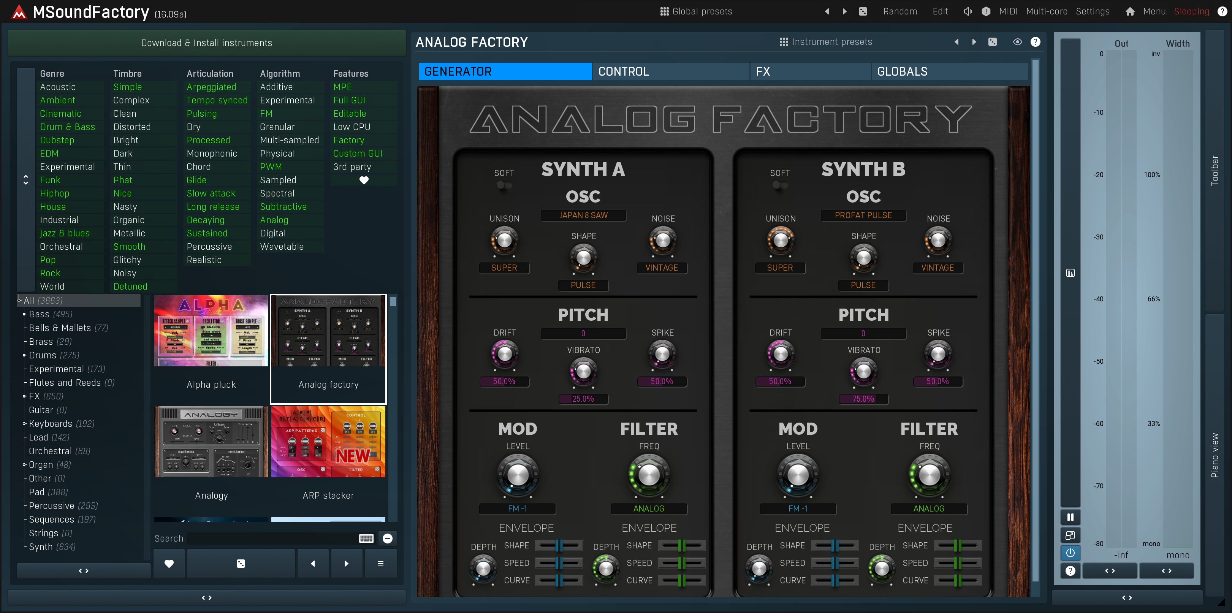The height and width of the screenshot is (613, 1232).
Task: Click the speaker audio icon in top bar
Action: (x=968, y=11)
